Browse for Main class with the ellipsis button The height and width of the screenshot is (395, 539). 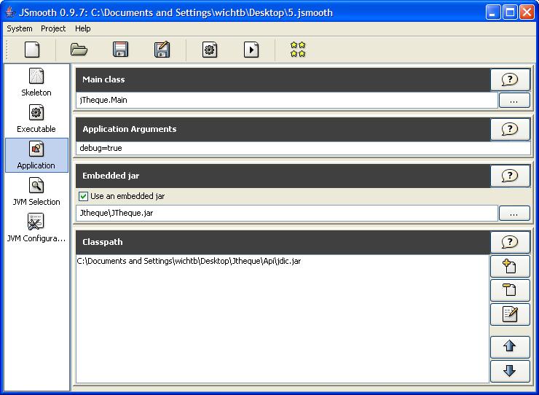click(514, 101)
